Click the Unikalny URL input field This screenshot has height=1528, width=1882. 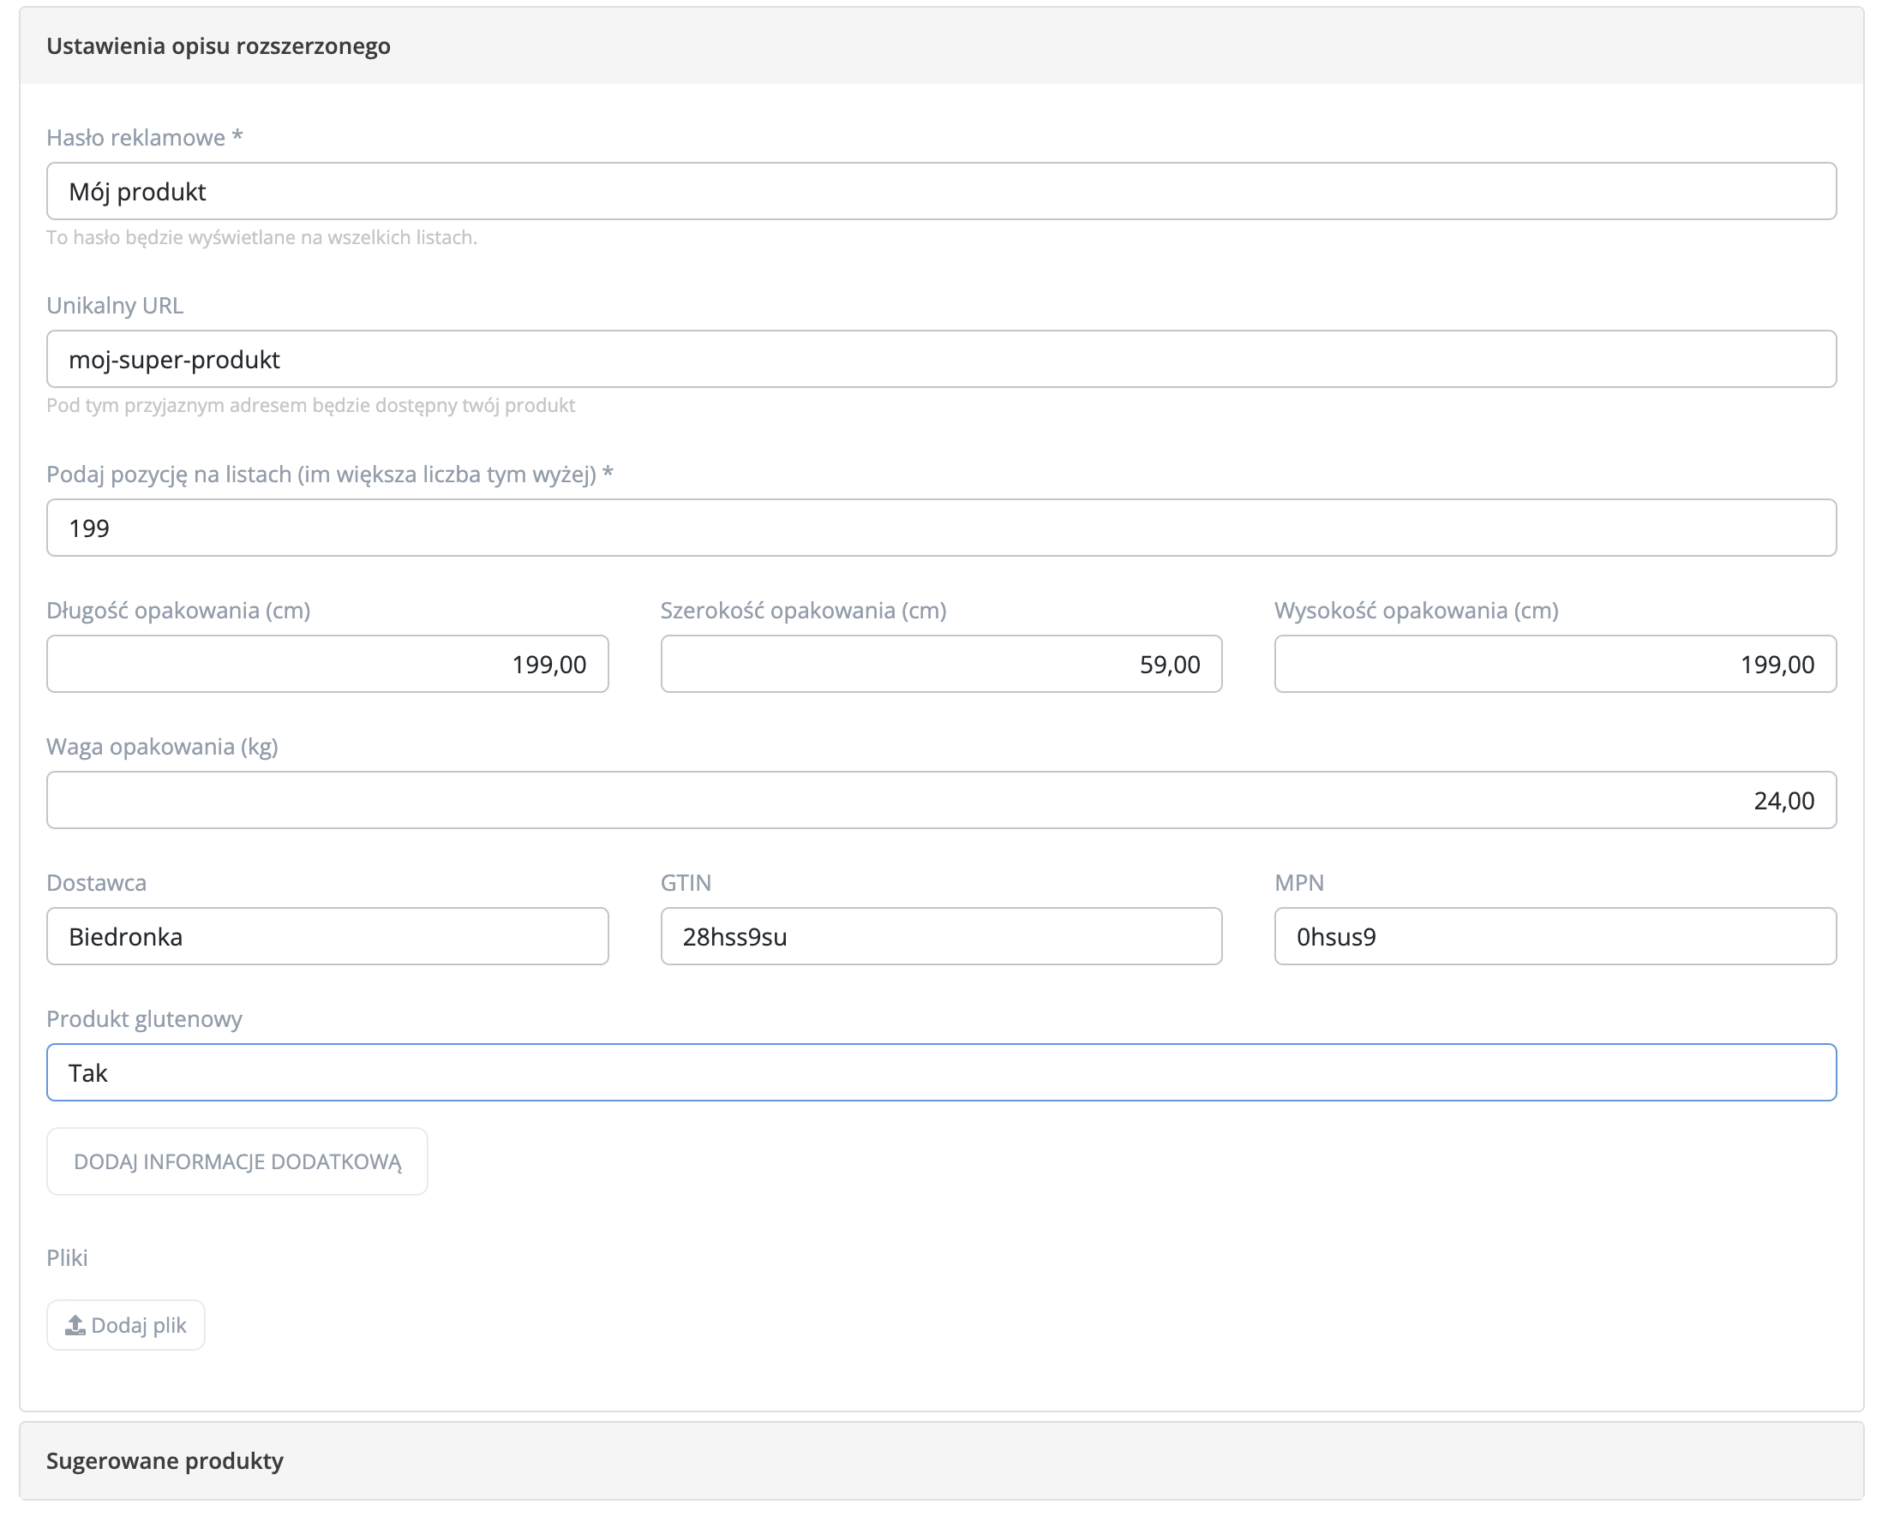pyautogui.click(x=940, y=359)
